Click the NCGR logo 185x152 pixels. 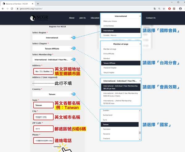39,18
